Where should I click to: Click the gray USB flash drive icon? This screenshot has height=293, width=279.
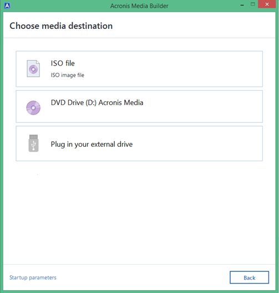click(x=33, y=143)
